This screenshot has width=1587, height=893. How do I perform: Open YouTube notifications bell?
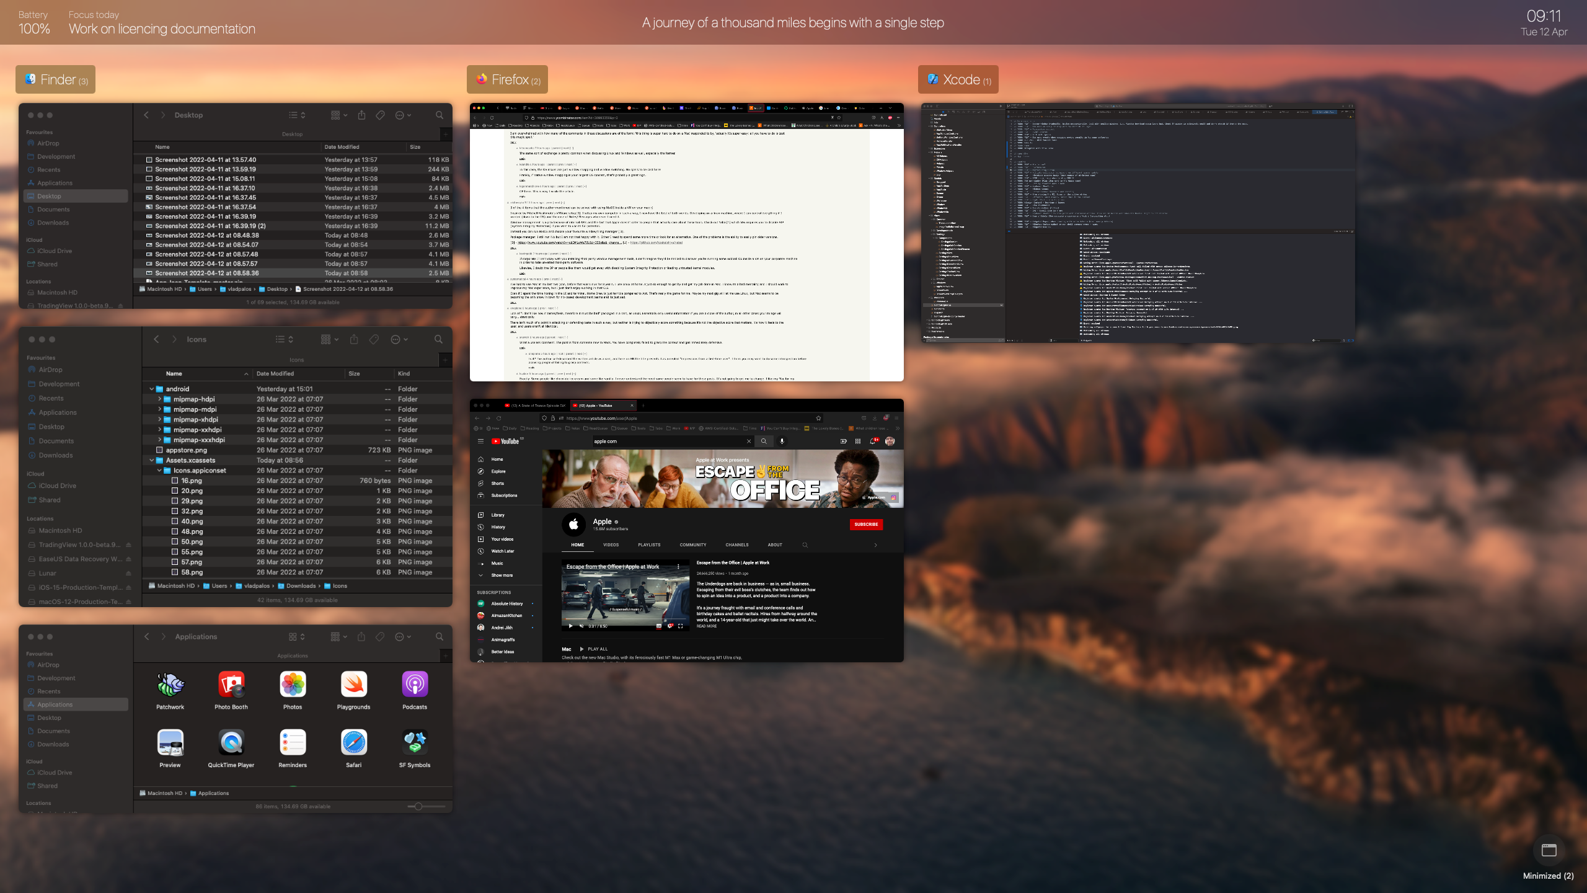pyautogui.click(x=873, y=442)
